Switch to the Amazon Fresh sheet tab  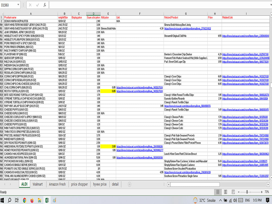[x=57, y=184]
